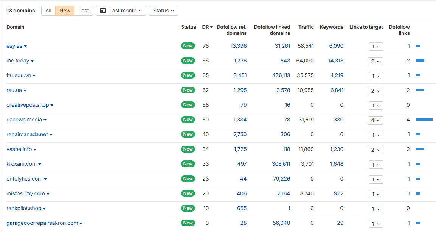This screenshot has height=232, width=436.
Task: Open the creativeposts.top domain link
Action: 28,105
